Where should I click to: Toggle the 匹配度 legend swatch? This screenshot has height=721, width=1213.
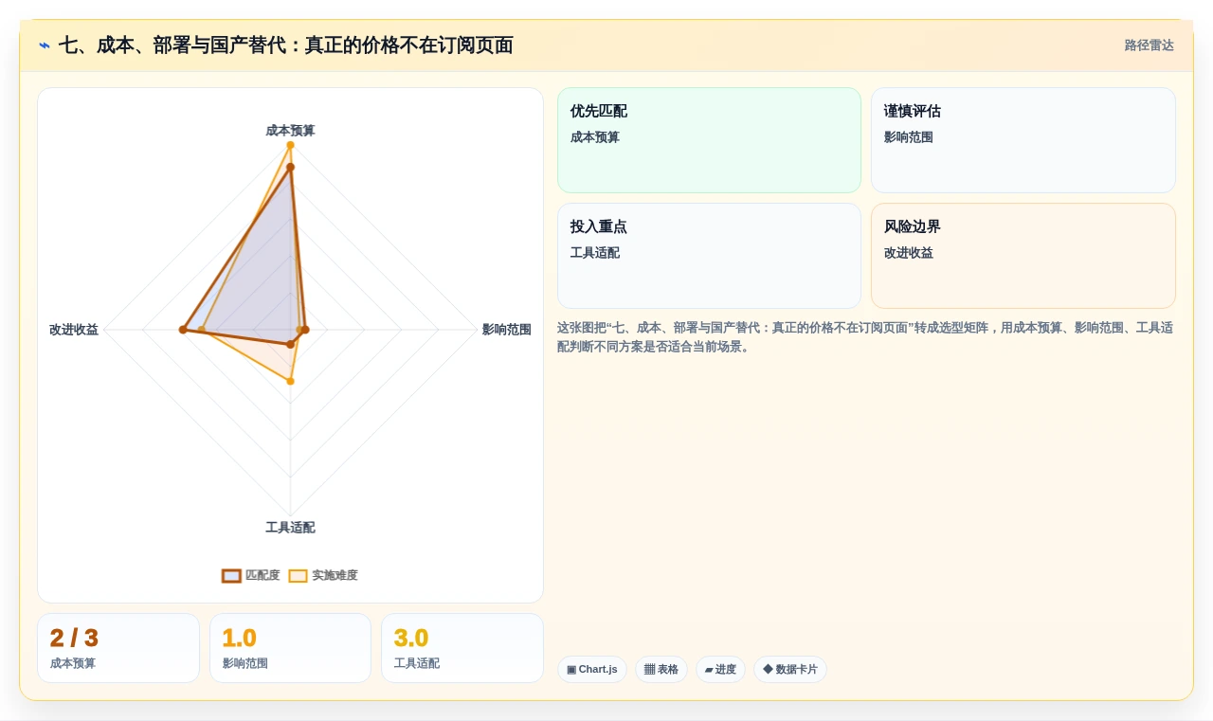coord(231,576)
